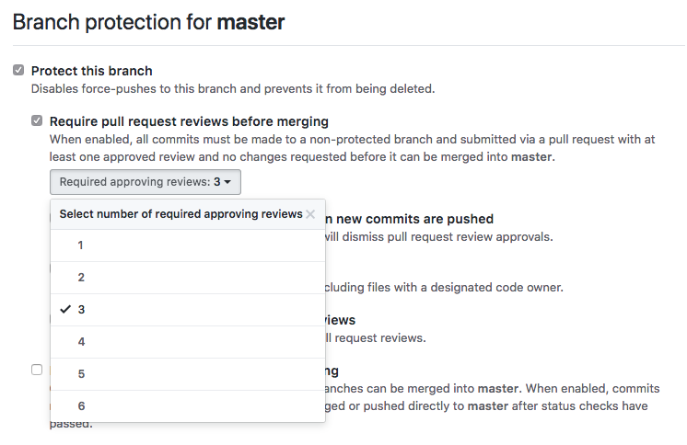687x445 pixels.
Task: Click the Branch protection for master heading
Action: (x=148, y=22)
